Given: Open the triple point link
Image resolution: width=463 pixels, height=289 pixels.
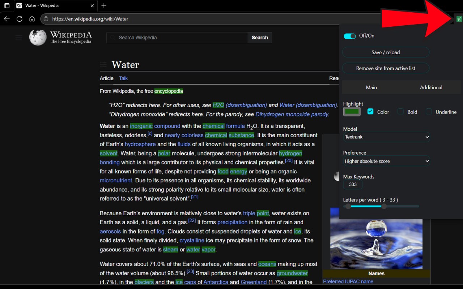Looking at the screenshot, I should 256,213.
